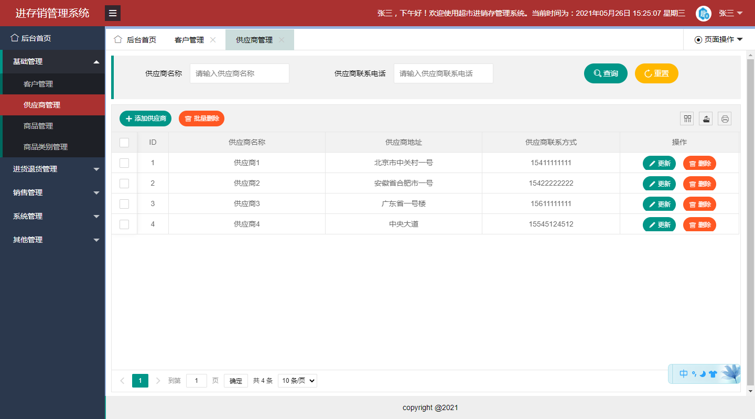Open 后台首页 in the sidebar
This screenshot has height=419, width=755.
52,38
